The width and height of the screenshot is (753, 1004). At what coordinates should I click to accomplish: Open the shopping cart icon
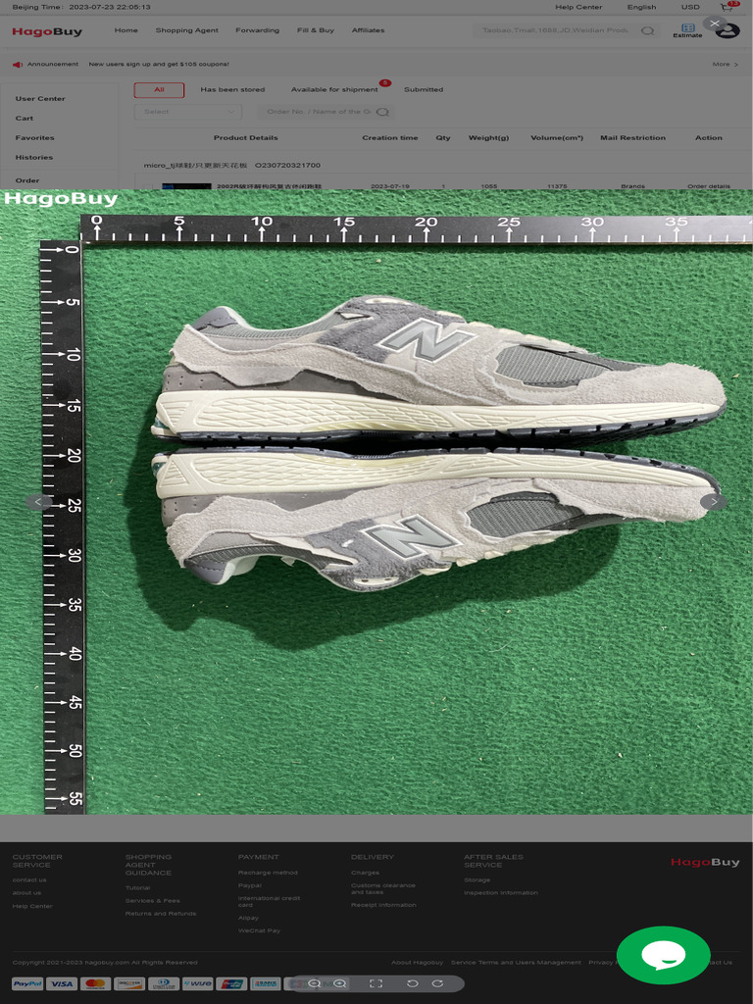[x=727, y=8]
